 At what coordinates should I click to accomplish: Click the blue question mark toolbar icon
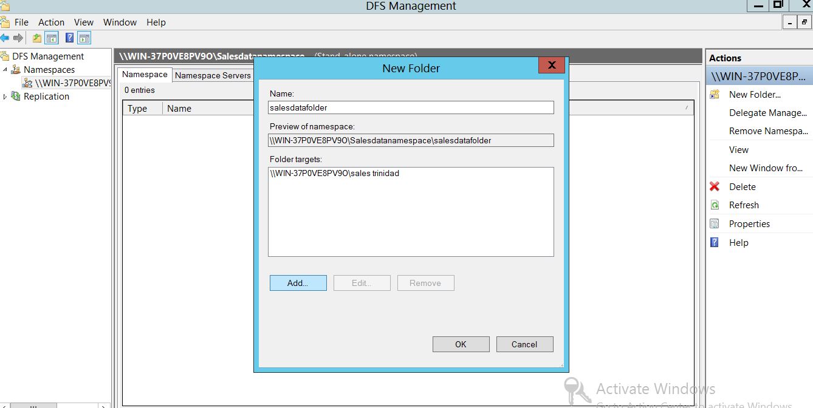(69, 38)
